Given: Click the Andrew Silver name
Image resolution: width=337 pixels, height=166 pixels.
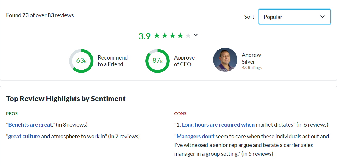Looking at the screenshot, I should coord(251,58).
